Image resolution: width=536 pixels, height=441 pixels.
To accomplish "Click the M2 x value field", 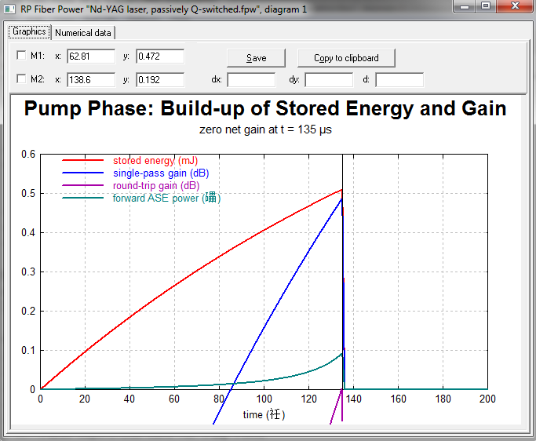I will point(92,79).
